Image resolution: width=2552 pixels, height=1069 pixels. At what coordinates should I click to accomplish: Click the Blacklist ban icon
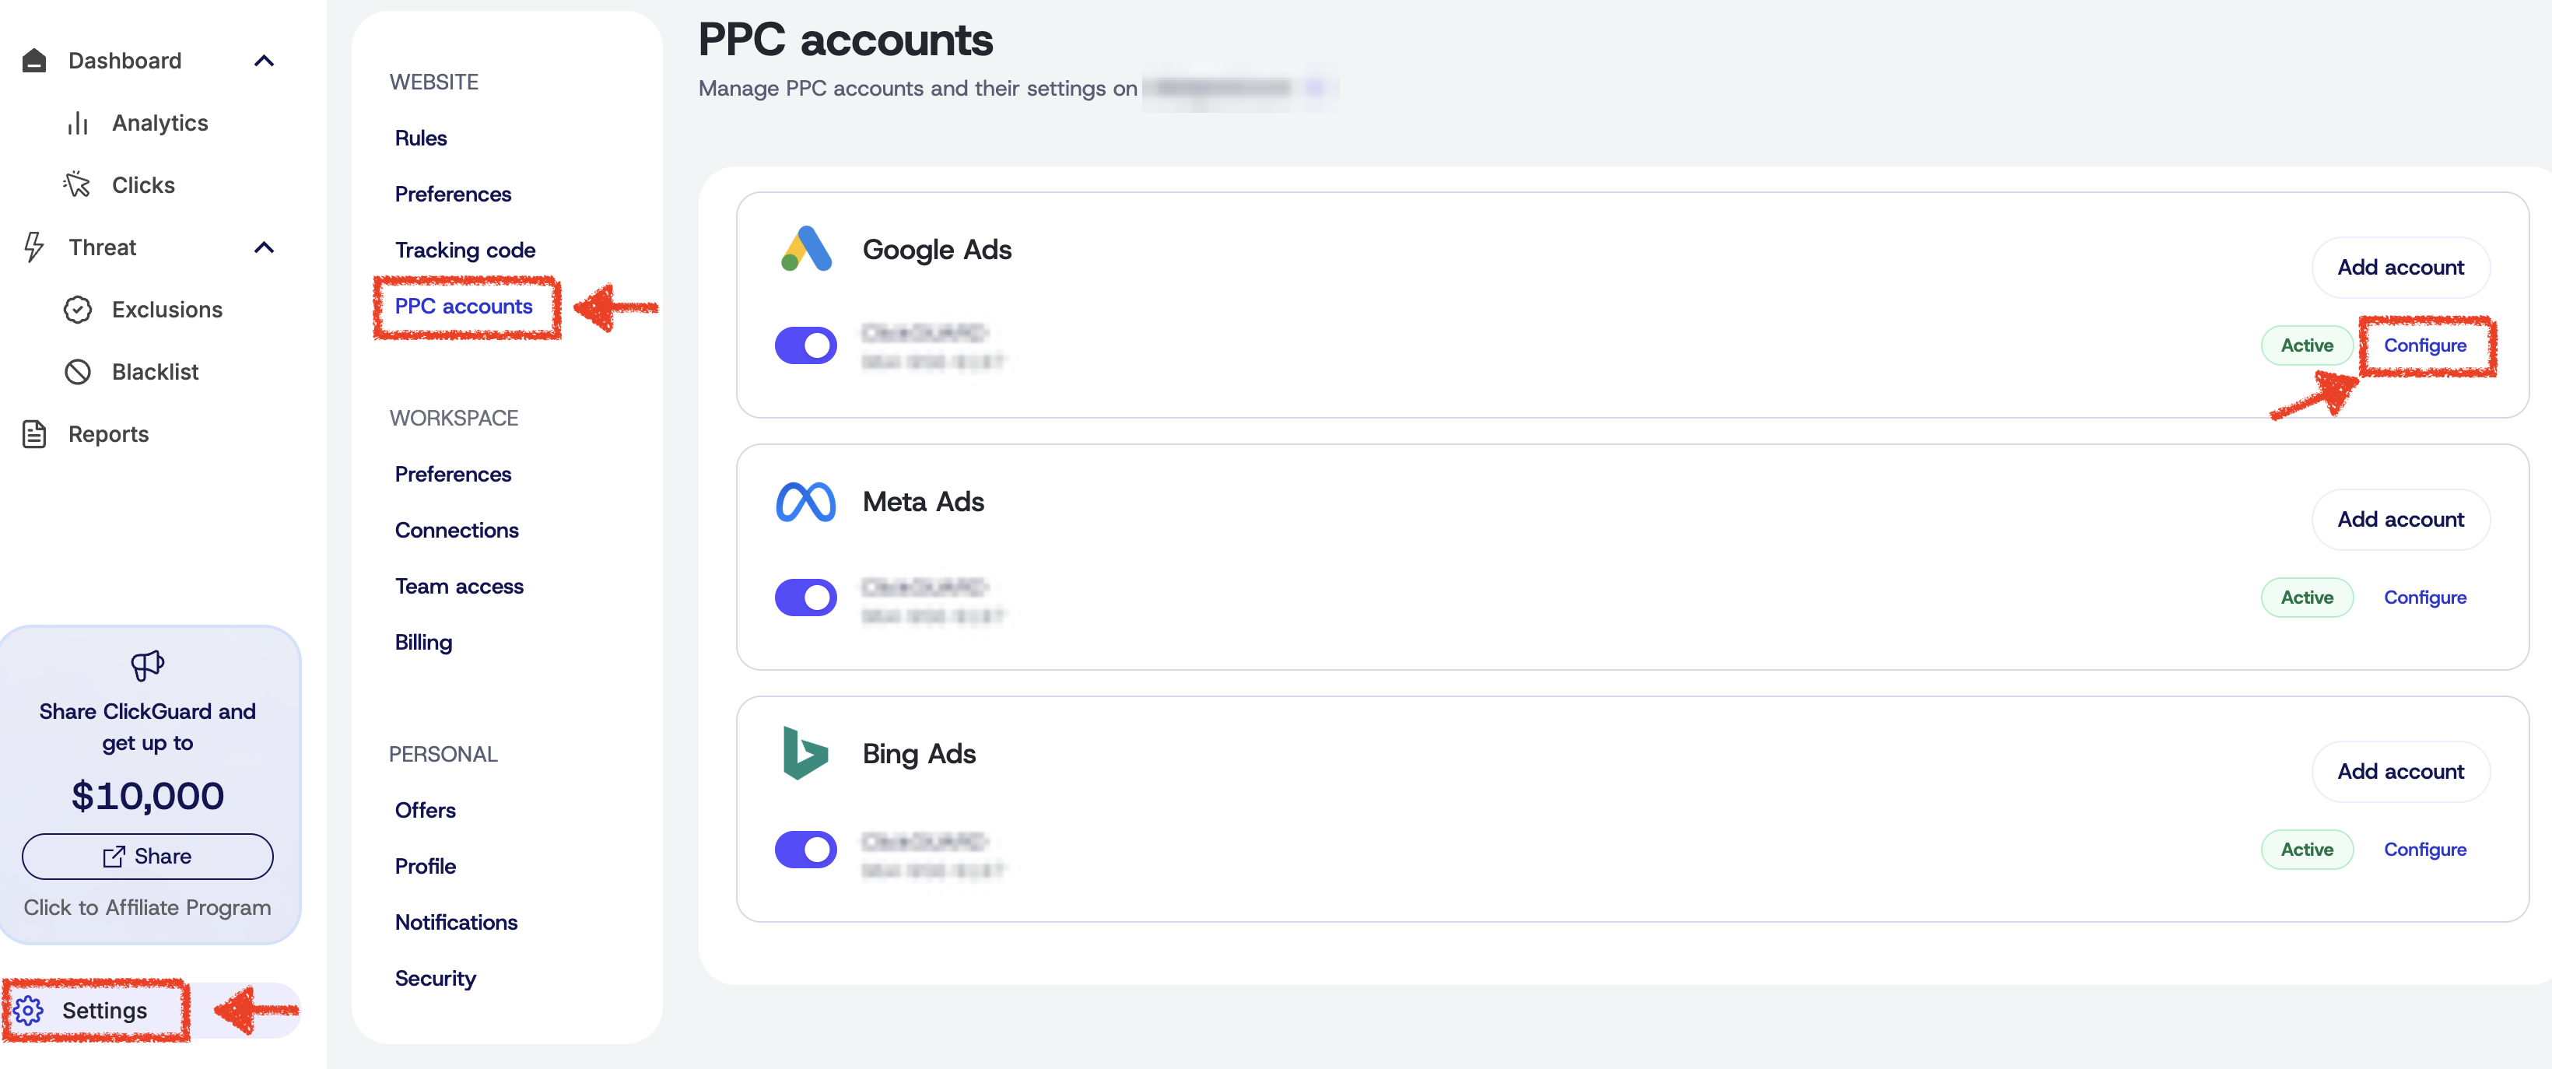pyautogui.click(x=77, y=372)
